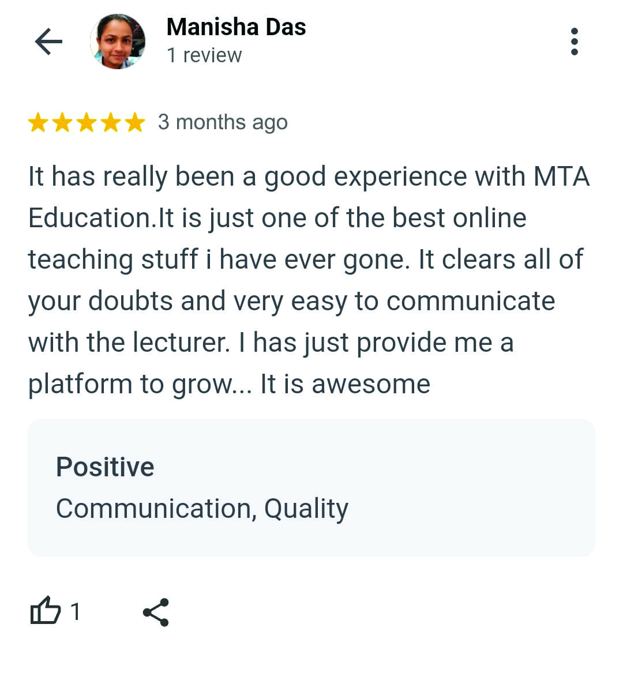Share this review via share icon

pos(156,612)
